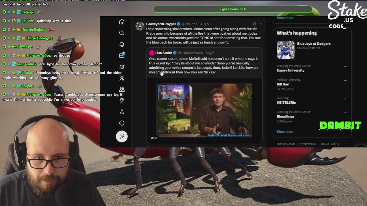Open the more menu for Bloodlines trend
The width and height of the screenshot is (367, 206).
tap(345, 113)
